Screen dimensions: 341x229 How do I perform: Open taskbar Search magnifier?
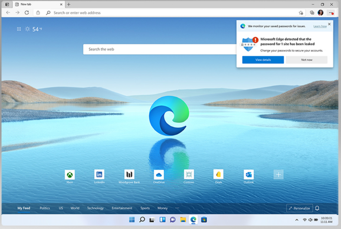pos(142,220)
